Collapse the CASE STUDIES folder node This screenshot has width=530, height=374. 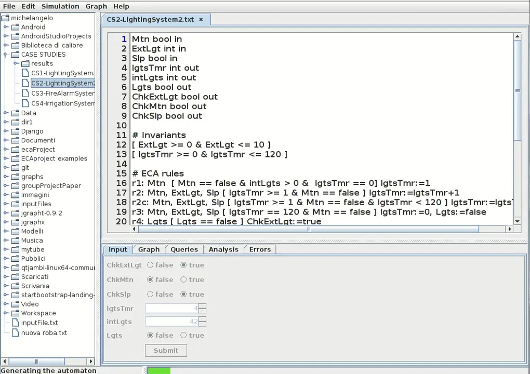click(6, 54)
